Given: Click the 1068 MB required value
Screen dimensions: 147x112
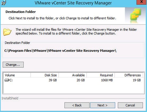Looking at the screenshot, I should click(x=107, y=80).
